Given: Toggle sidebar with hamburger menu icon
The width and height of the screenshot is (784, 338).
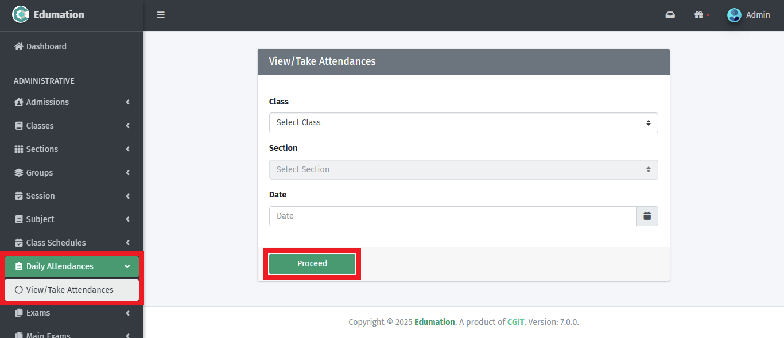Looking at the screenshot, I should tap(161, 15).
